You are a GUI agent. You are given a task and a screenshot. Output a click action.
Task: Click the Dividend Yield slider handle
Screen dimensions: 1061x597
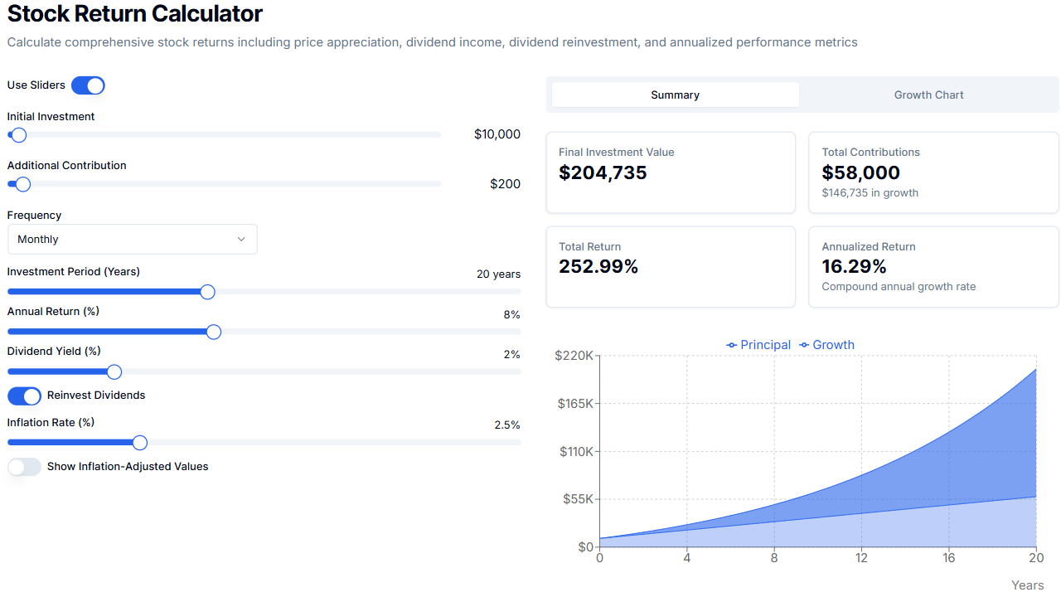click(114, 371)
